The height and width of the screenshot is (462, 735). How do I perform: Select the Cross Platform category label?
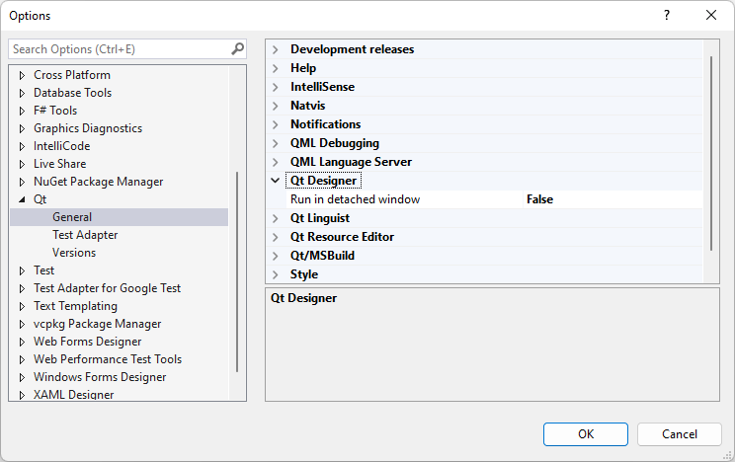click(72, 75)
